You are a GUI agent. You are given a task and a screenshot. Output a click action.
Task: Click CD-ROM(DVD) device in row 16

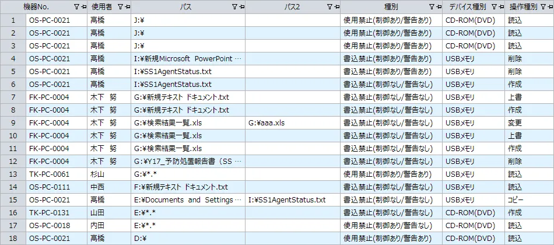[x=474, y=212]
